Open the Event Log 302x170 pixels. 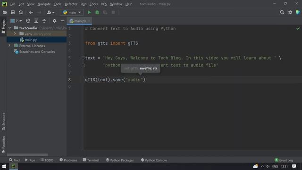[284, 160]
